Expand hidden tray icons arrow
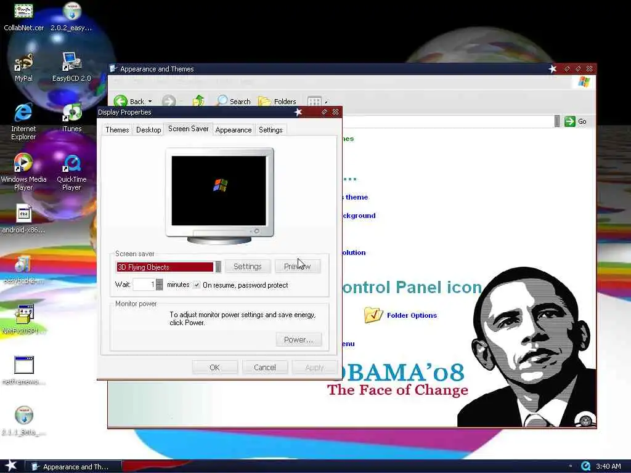 (x=571, y=466)
